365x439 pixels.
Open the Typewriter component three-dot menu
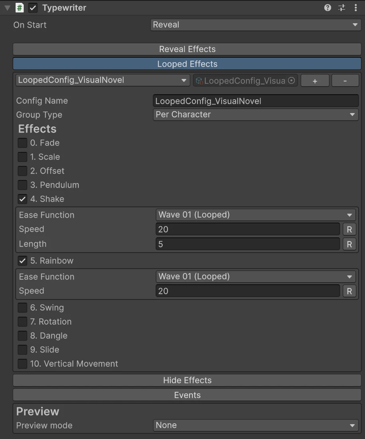click(356, 8)
